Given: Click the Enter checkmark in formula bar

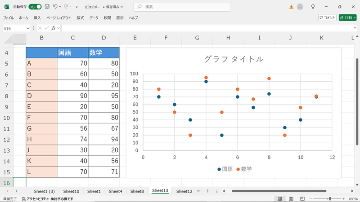Looking at the screenshot, I should click(x=47, y=28).
